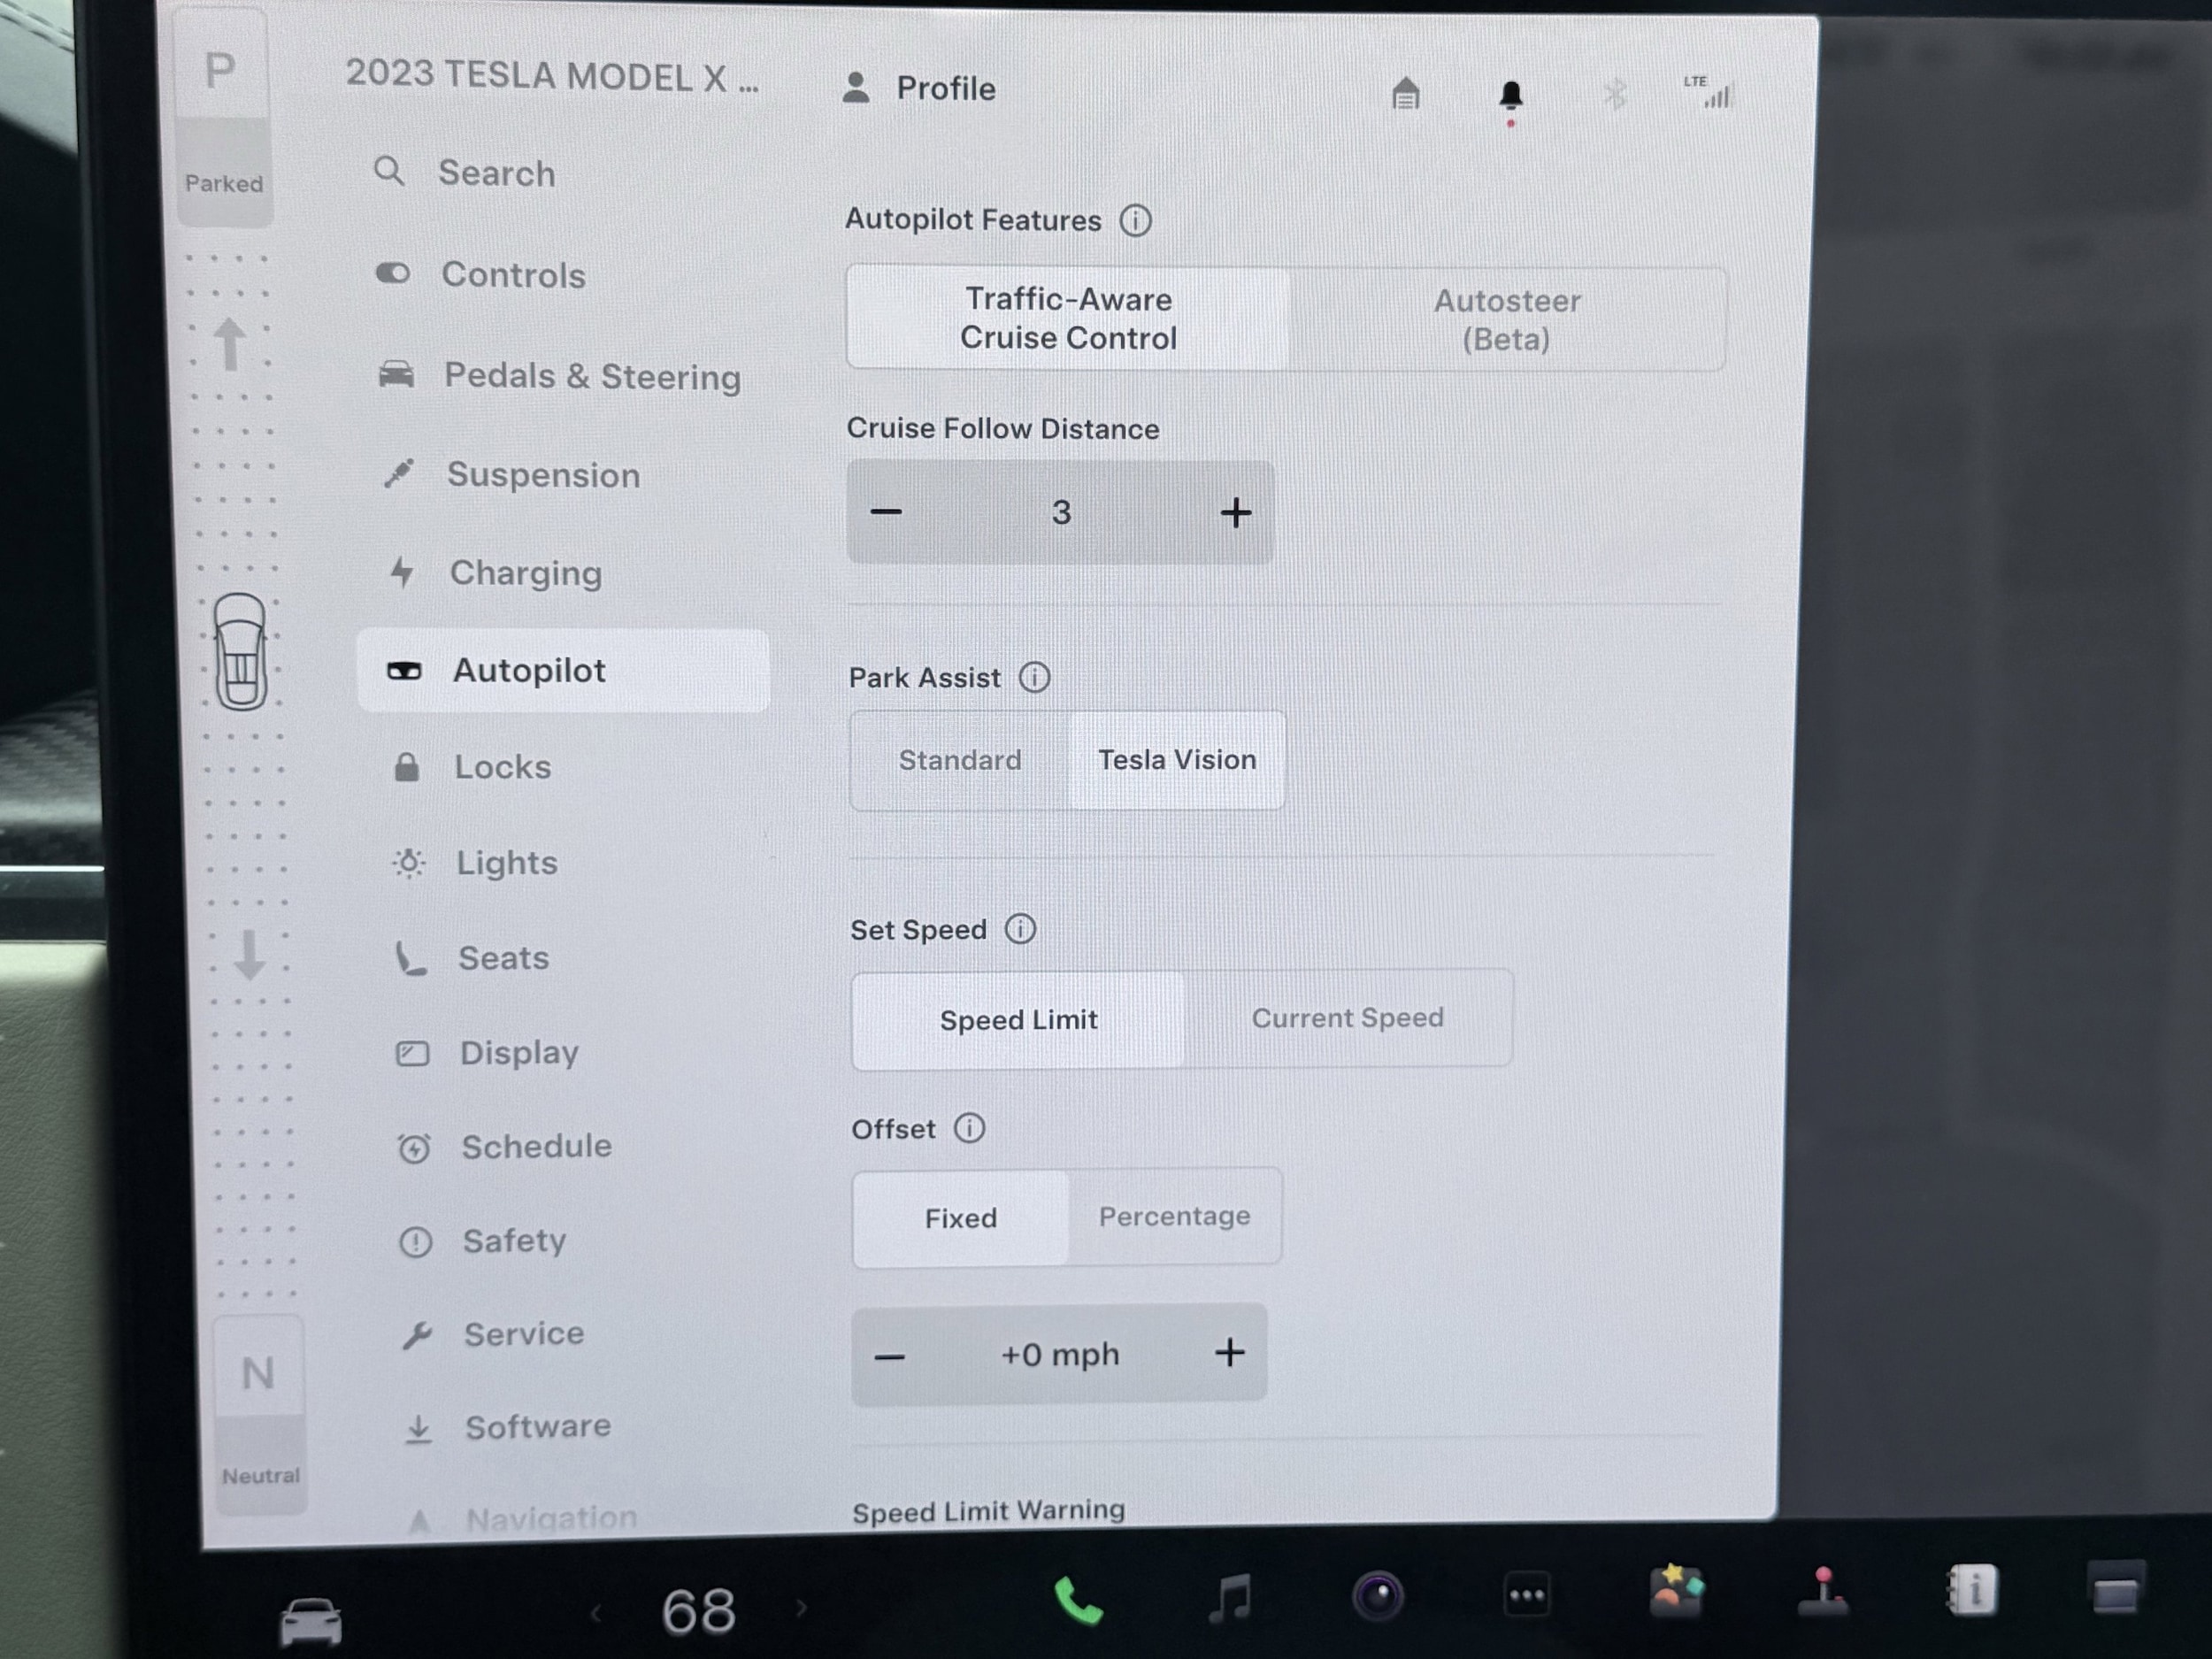
Task: Open the music note media icon
Action: (1230, 1597)
